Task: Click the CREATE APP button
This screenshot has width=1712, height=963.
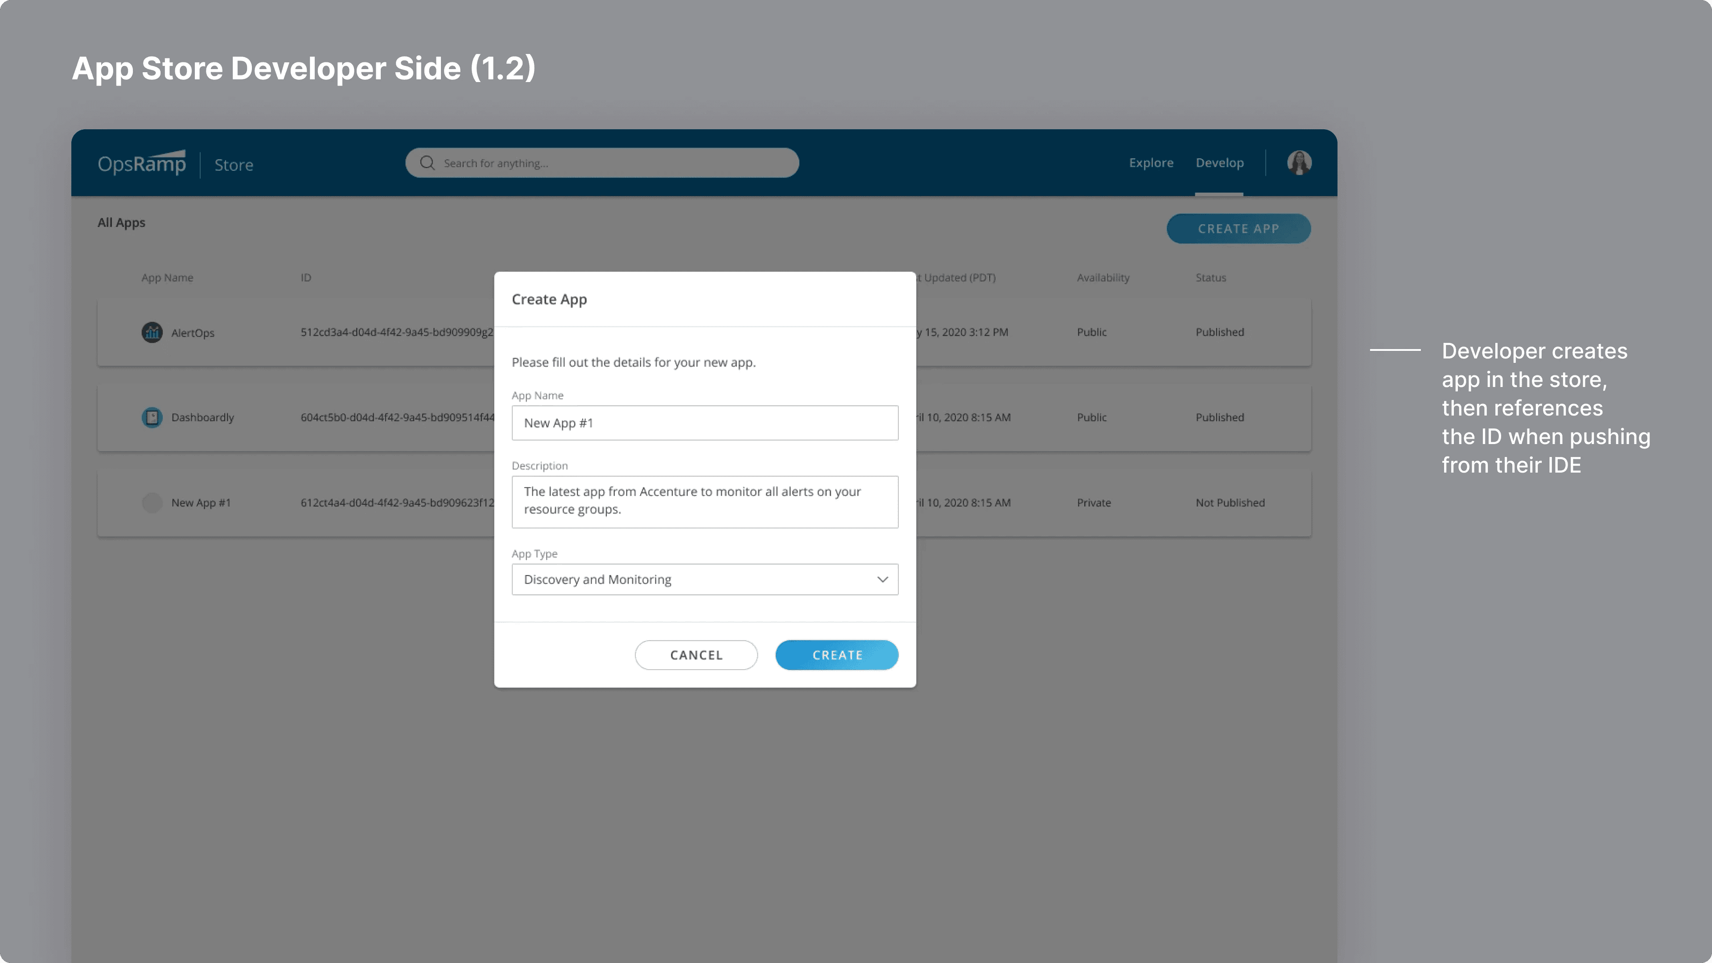Action: [x=1238, y=229]
